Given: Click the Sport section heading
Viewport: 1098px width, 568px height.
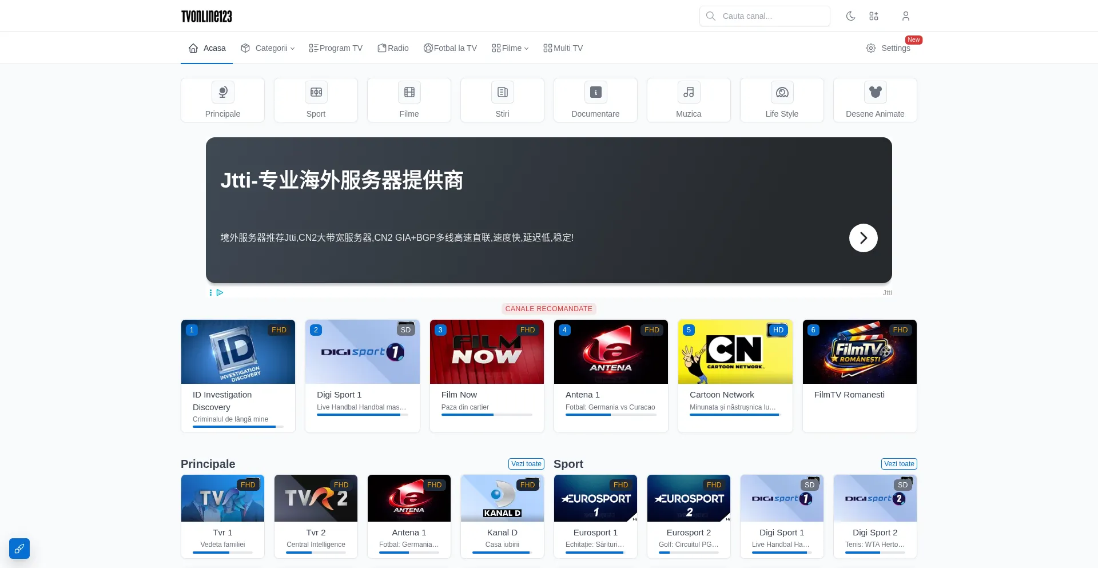Looking at the screenshot, I should pos(568,464).
